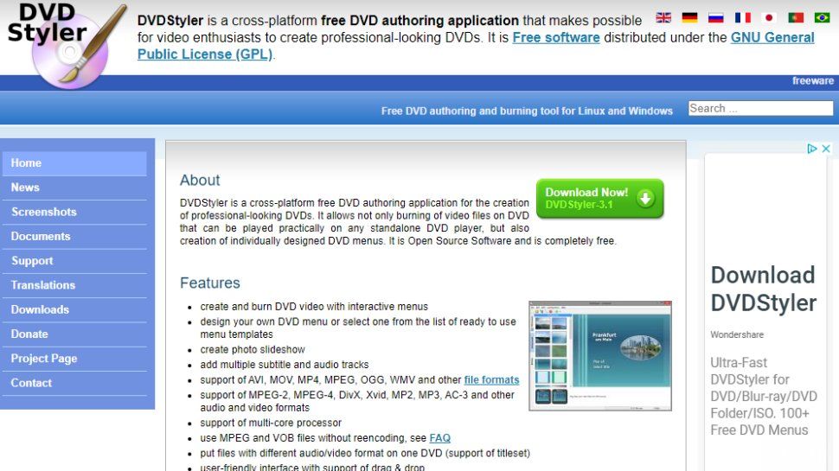This screenshot has width=839, height=471.
Task: Switch language with the German flag
Action: [x=689, y=17]
